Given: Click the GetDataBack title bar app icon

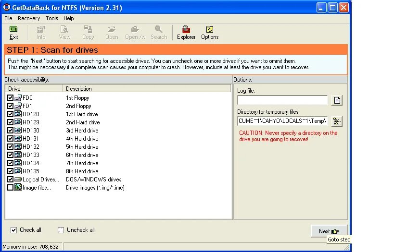Looking at the screenshot, I should click(x=7, y=7).
